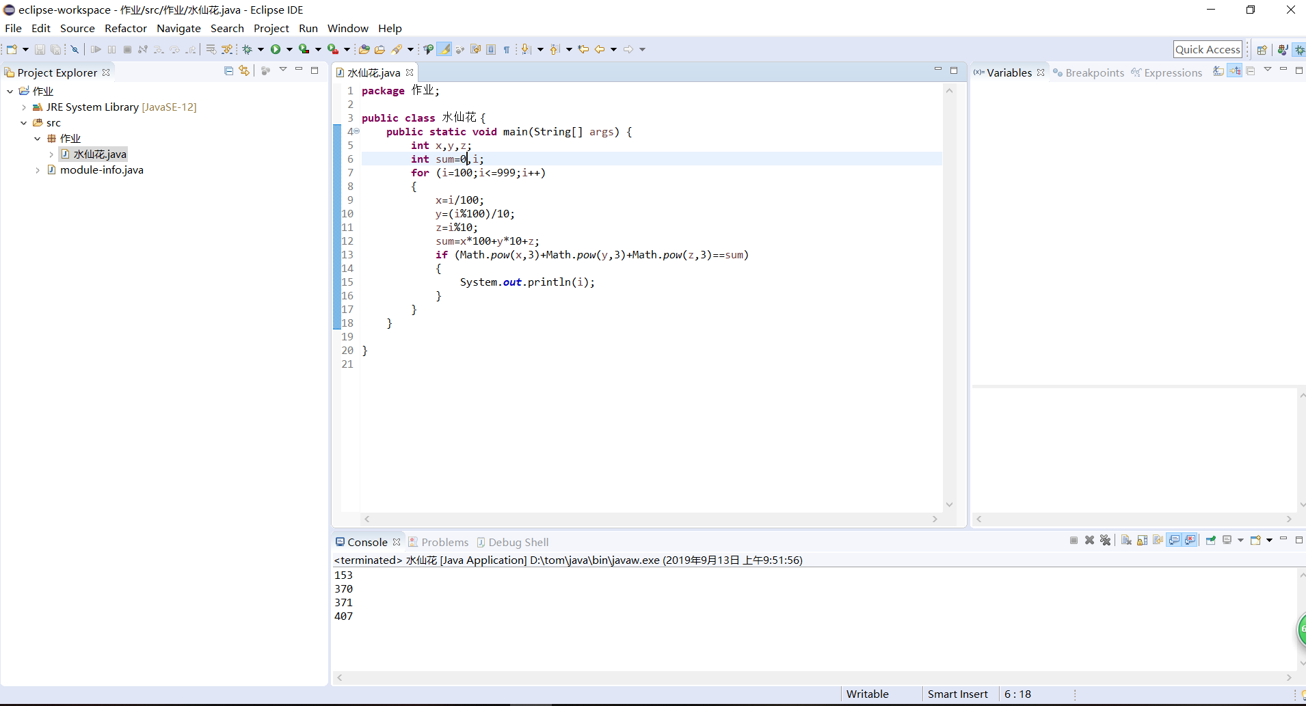Run the program with green Run button
Viewport: 1306px width, 706px height.
click(276, 49)
